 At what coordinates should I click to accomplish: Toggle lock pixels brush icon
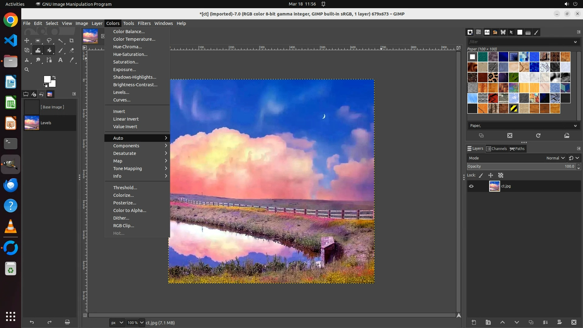(481, 175)
